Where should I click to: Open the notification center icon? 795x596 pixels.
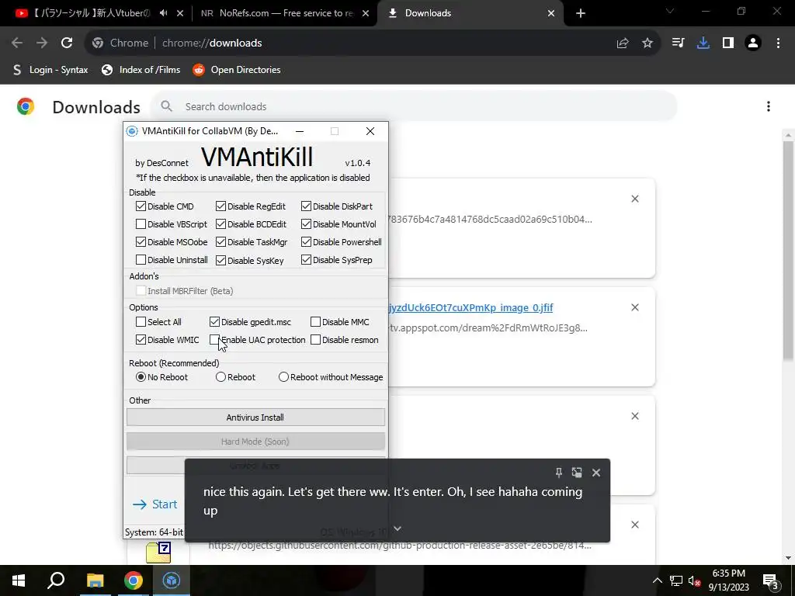(771, 580)
